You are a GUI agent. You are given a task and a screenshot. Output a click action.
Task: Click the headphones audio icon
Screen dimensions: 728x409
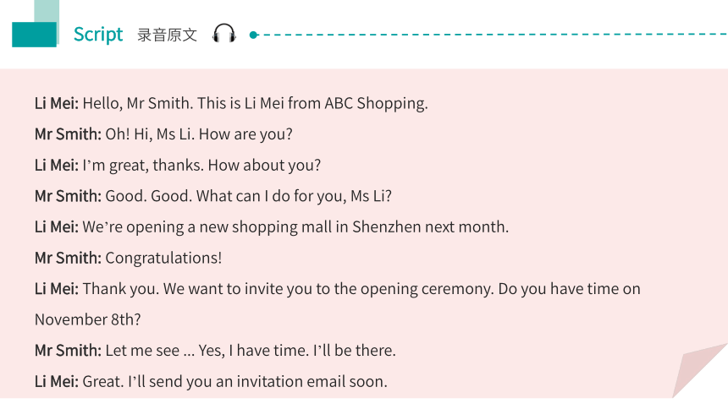pos(224,34)
